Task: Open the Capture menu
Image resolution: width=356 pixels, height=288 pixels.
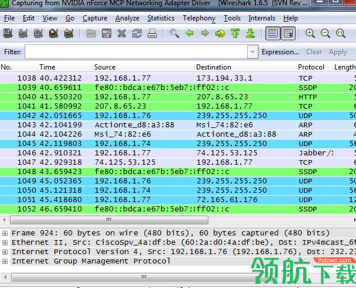Action: [95, 18]
